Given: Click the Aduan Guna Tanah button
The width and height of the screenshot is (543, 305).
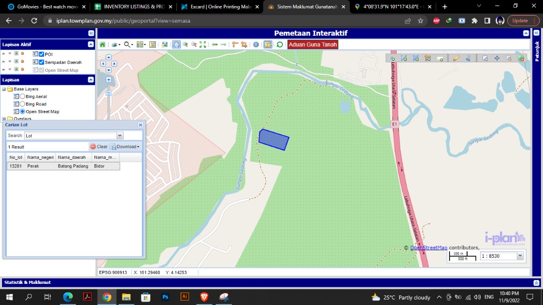Looking at the screenshot, I should click(x=313, y=45).
